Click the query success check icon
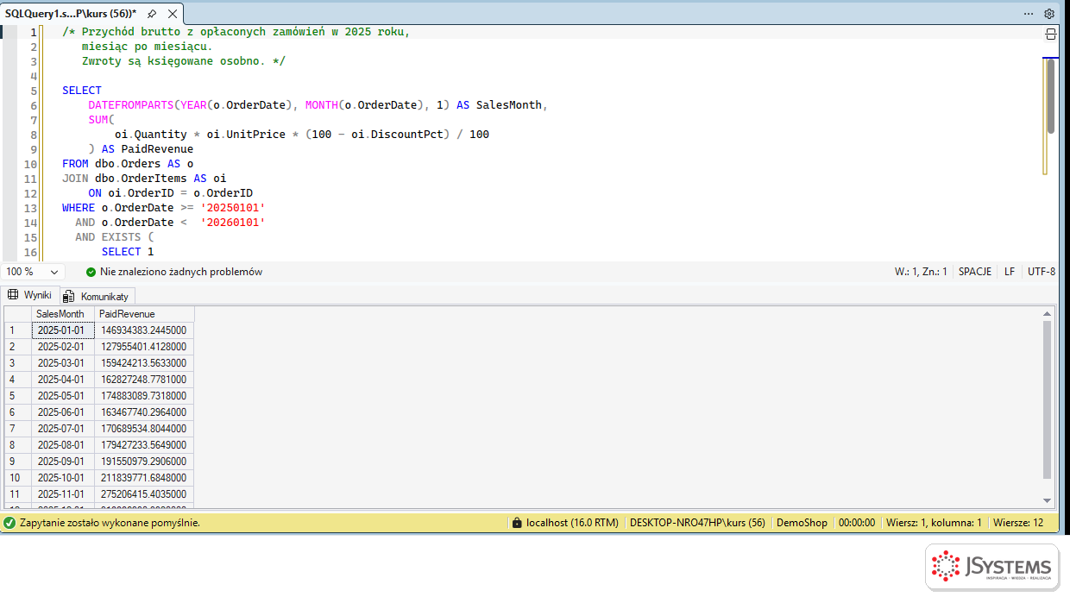Image resolution: width=1070 pixels, height=597 pixels. [x=9, y=523]
